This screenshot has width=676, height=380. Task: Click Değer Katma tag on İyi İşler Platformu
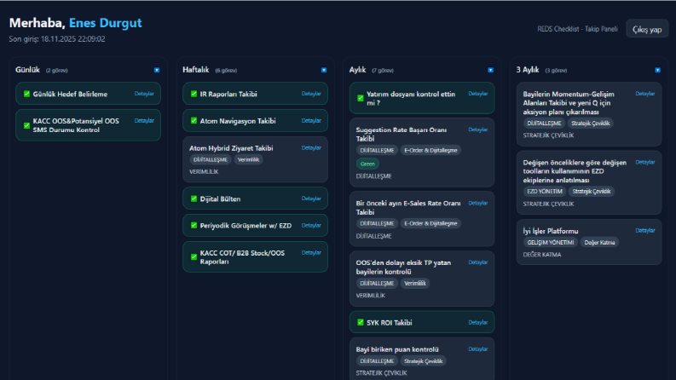(x=599, y=243)
